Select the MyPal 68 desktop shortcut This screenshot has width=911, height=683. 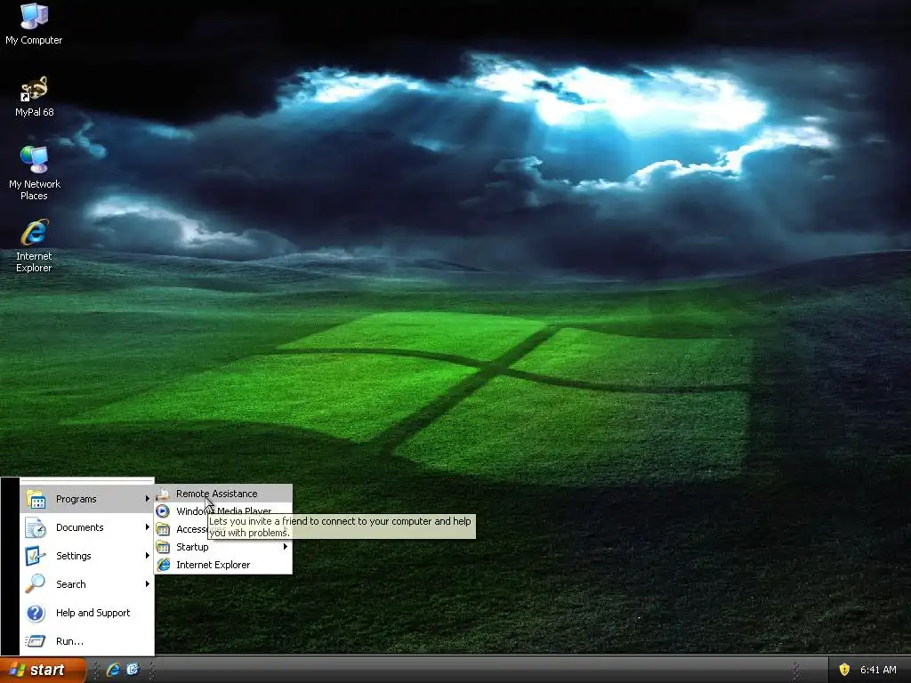pyautogui.click(x=34, y=96)
